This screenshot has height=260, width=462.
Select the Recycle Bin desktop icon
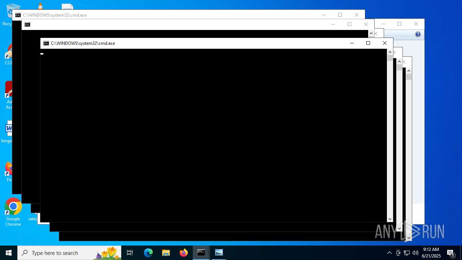pyautogui.click(x=7, y=14)
